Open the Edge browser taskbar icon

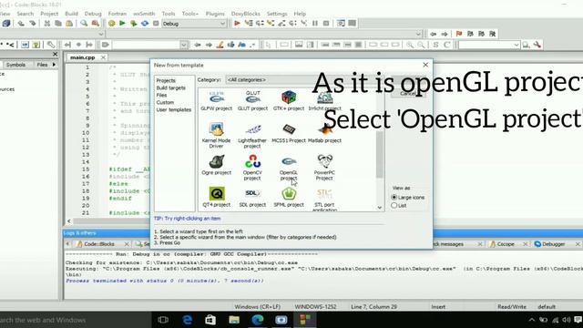click(187, 320)
